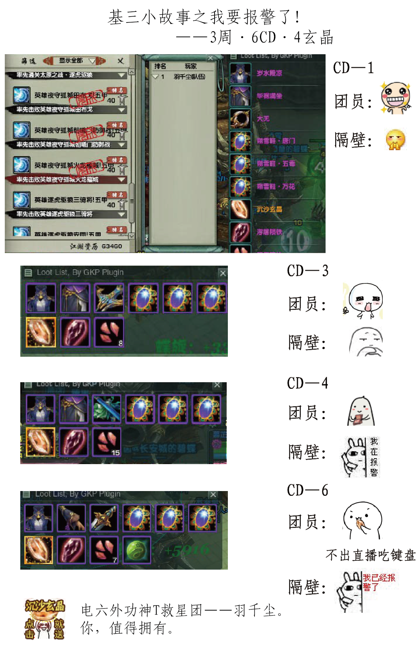Click the green jade item in the CD-6 loot
Viewport: 417px width, 653px height.
point(137,550)
